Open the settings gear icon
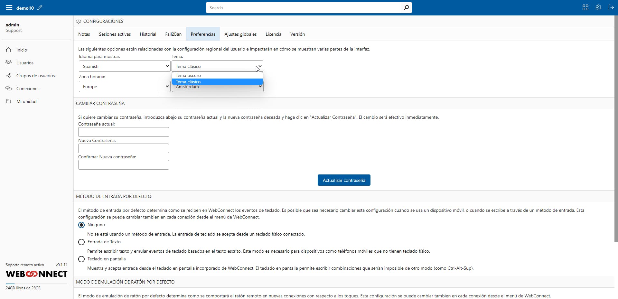Viewport: 618px width, 299px height. pyautogui.click(x=598, y=7)
